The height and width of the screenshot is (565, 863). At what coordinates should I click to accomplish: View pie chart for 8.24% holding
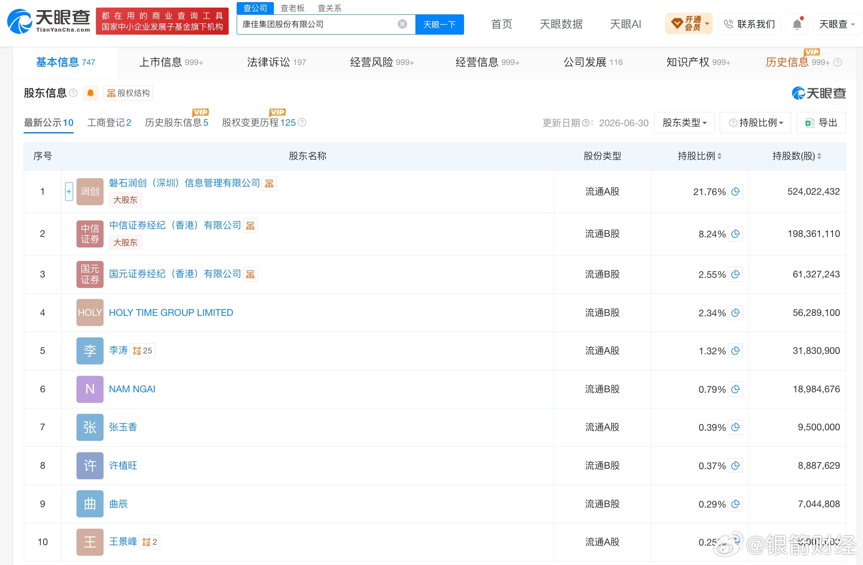735,234
